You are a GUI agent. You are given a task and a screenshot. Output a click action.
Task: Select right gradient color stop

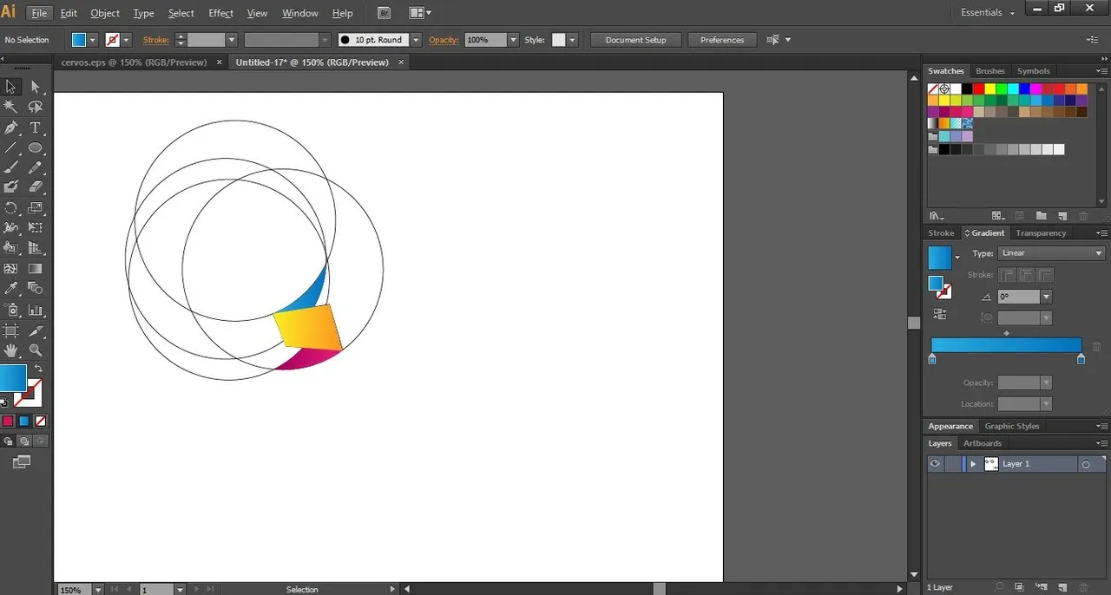[x=1081, y=359]
